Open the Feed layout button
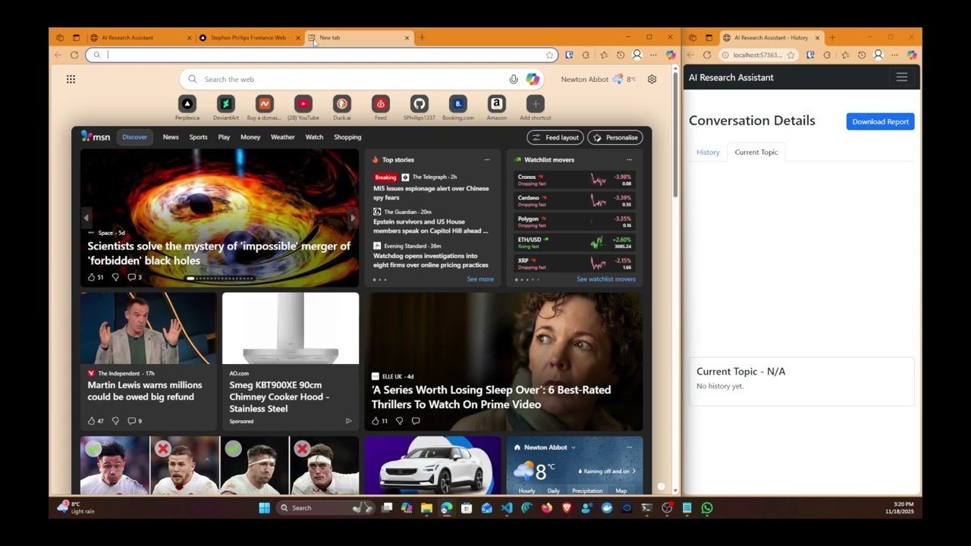971x546 pixels. (555, 137)
